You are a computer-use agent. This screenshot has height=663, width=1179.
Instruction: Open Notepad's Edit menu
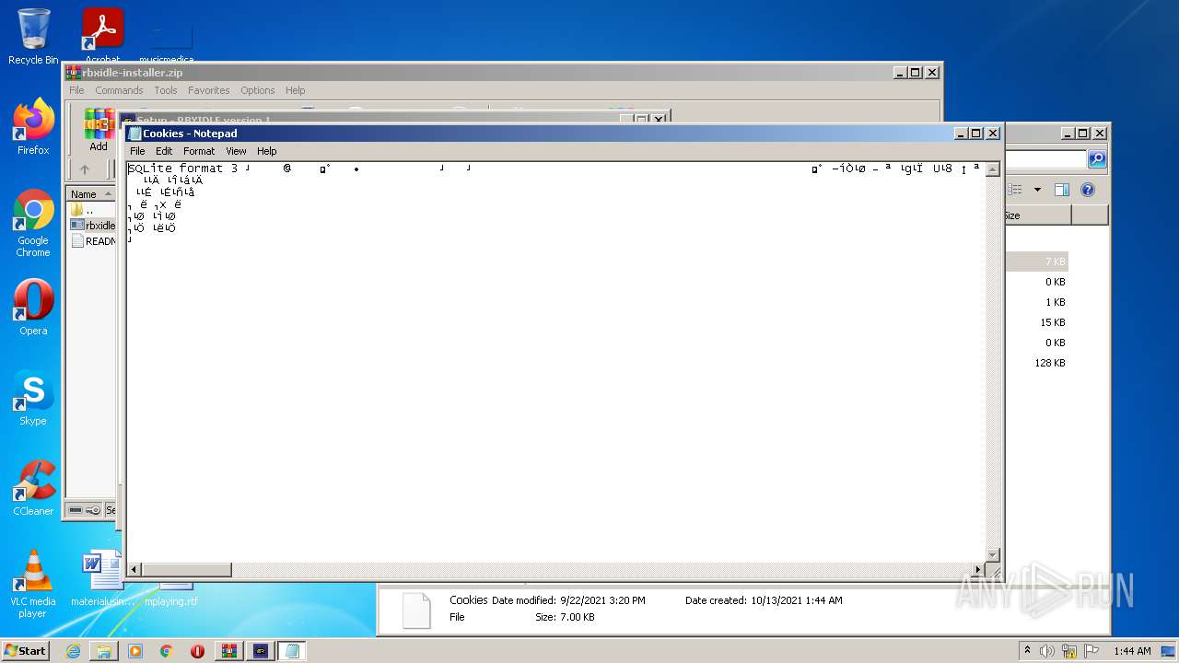coord(164,151)
